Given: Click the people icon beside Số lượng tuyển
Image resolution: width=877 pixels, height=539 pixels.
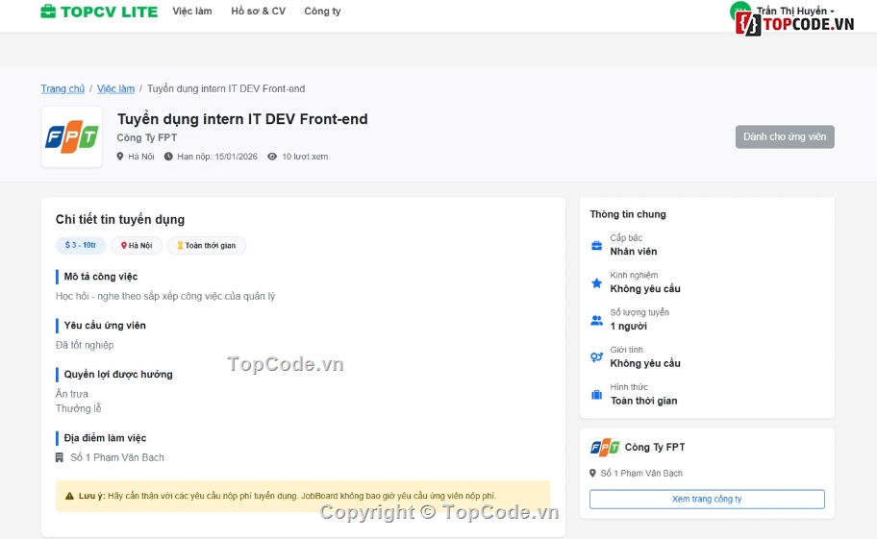Looking at the screenshot, I should pyautogui.click(x=597, y=320).
